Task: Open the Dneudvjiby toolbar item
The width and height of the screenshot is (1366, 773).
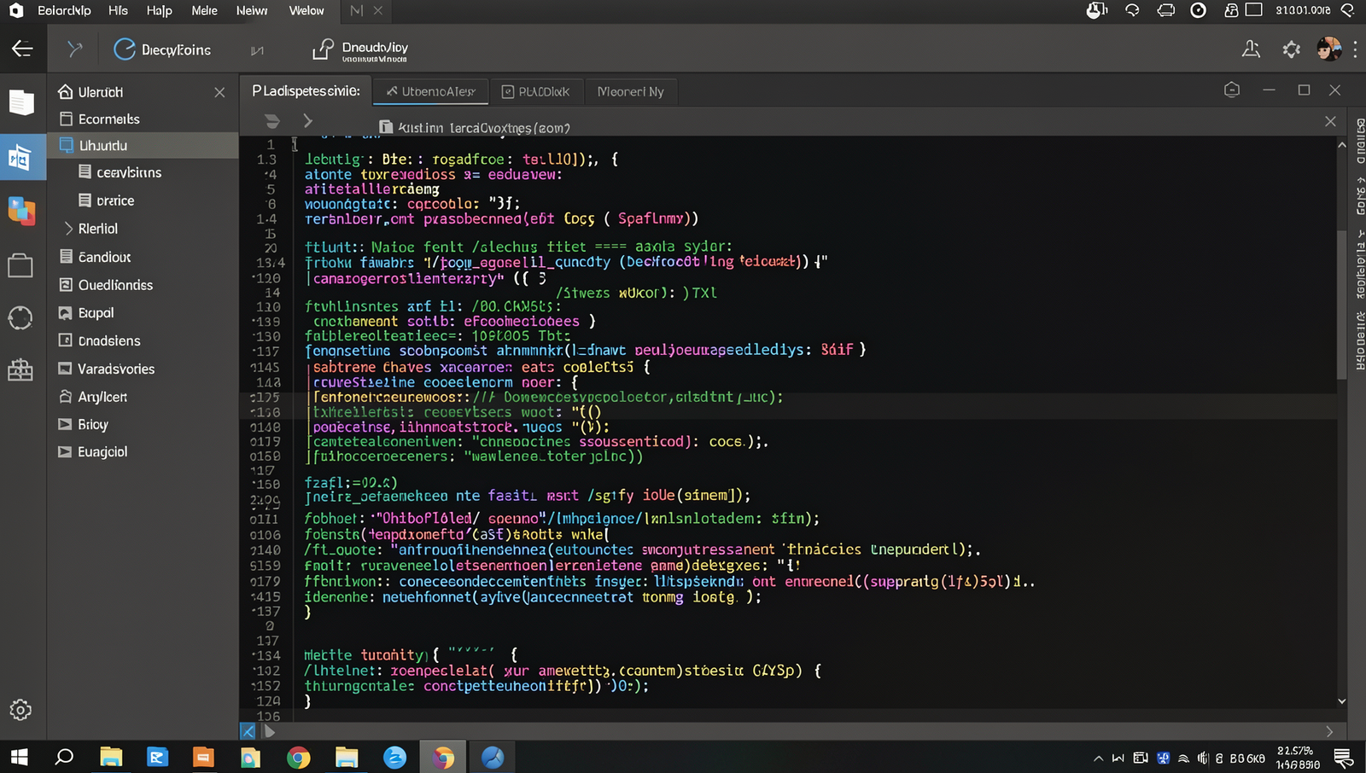Action: 360,49
